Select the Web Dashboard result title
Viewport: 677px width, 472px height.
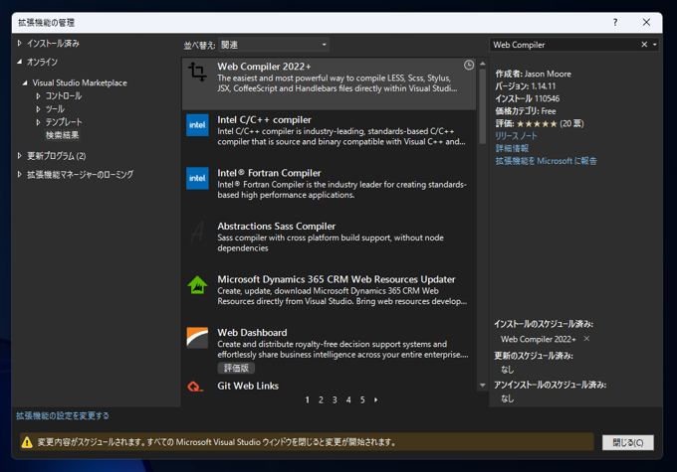click(x=252, y=333)
